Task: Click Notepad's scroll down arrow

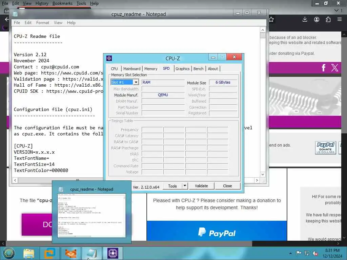Action: click(263, 174)
